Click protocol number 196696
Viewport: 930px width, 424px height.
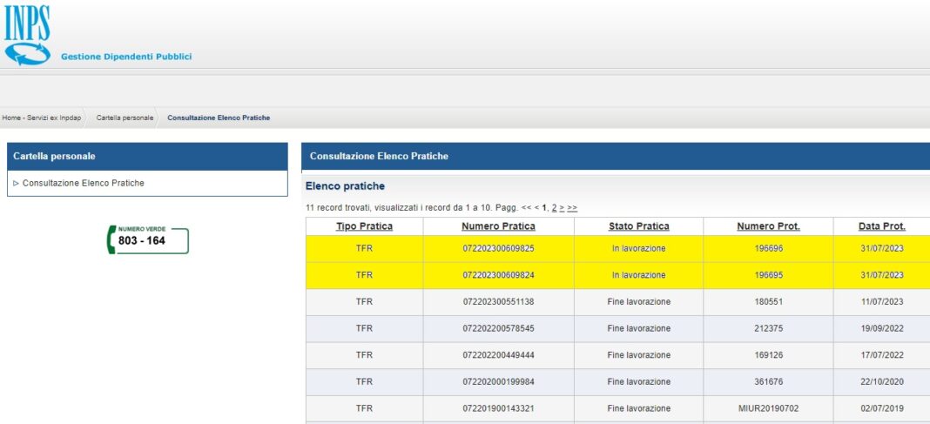(768, 248)
